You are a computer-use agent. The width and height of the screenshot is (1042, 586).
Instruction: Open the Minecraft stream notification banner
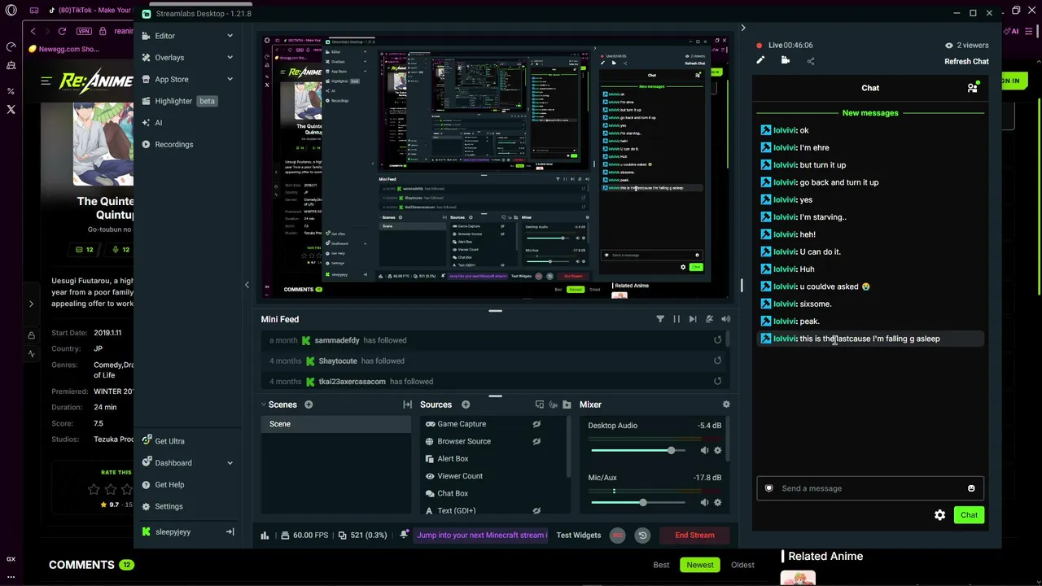pos(482,535)
